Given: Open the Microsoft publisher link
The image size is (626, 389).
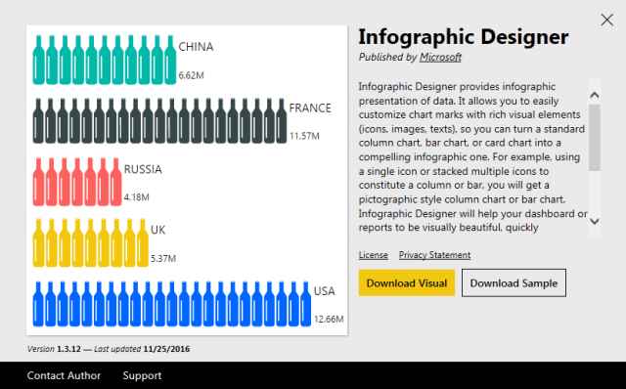Looking at the screenshot, I should [x=440, y=57].
